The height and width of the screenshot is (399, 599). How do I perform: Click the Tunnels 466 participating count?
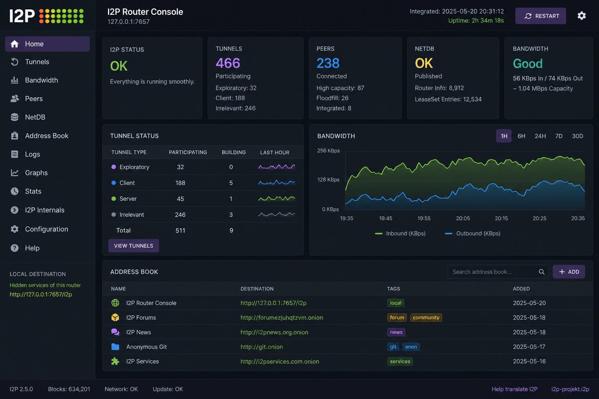pyautogui.click(x=228, y=63)
